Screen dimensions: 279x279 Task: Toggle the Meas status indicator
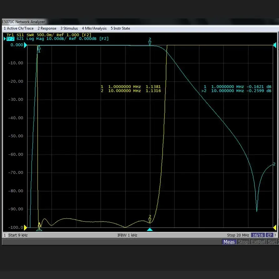click(229, 242)
